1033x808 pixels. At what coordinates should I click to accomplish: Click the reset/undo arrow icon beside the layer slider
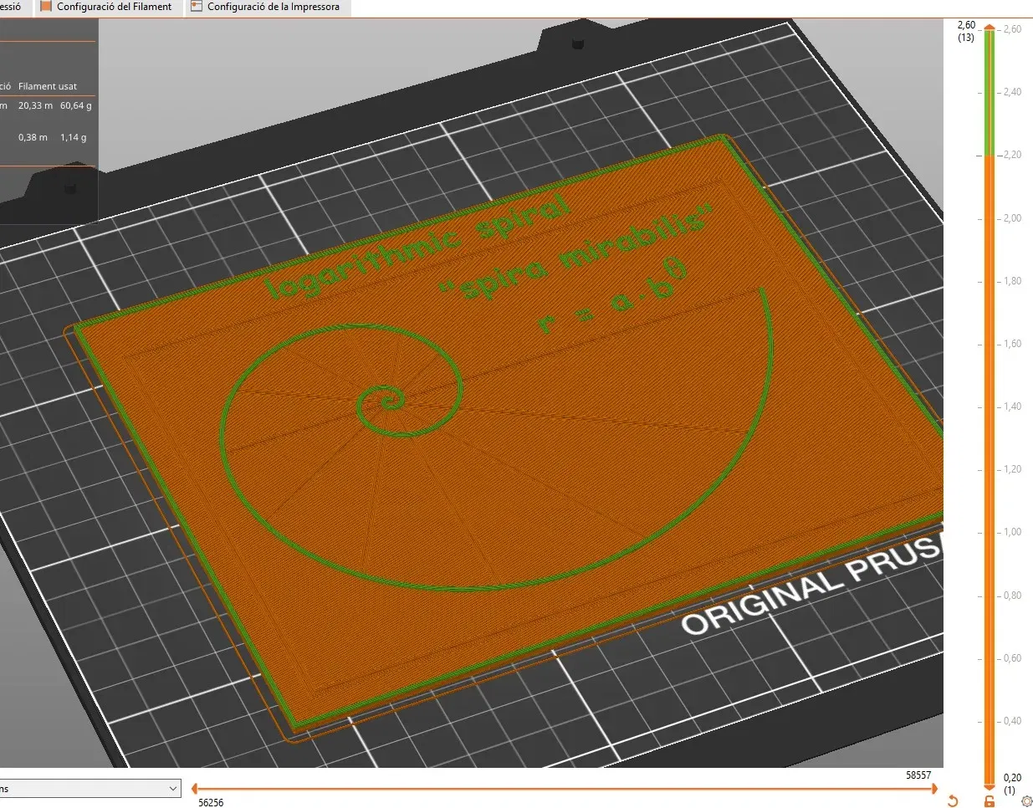952,801
